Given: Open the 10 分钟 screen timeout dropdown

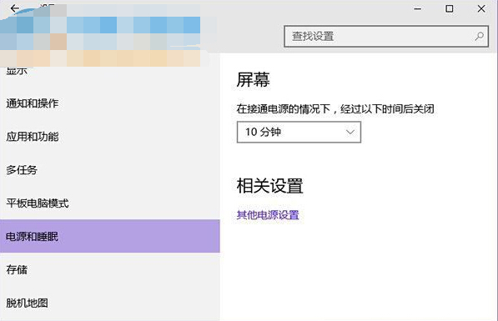Looking at the screenshot, I should click(299, 132).
